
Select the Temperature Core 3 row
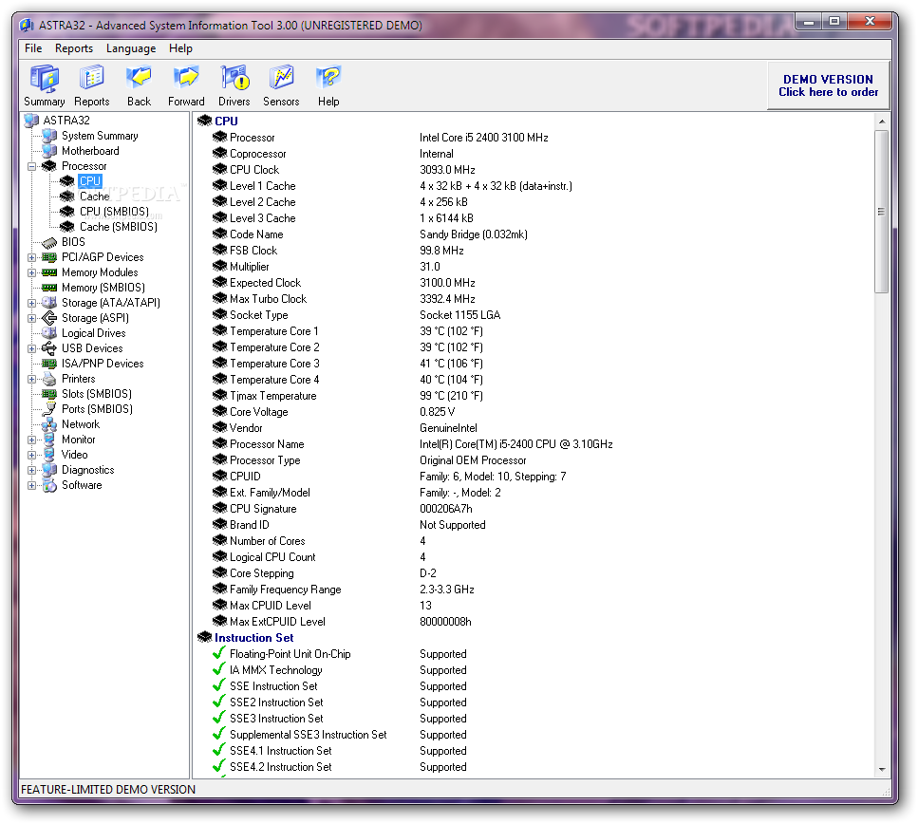tap(347, 364)
